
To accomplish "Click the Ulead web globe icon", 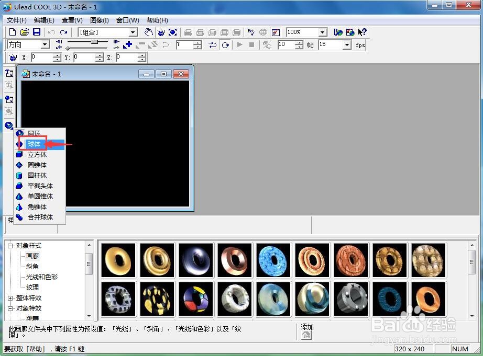I will [x=338, y=32].
